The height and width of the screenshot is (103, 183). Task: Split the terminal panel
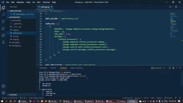click(x=170, y=68)
